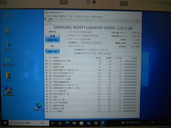Click the blue status dot for ID 09
The height and width of the screenshot is (128, 171).
tap(46, 64)
